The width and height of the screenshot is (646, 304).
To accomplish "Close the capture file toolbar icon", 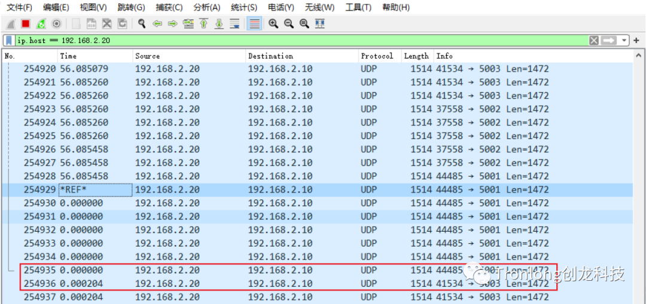I will (x=106, y=24).
